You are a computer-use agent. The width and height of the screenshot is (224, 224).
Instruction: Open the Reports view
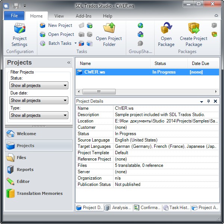pos(25,169)
